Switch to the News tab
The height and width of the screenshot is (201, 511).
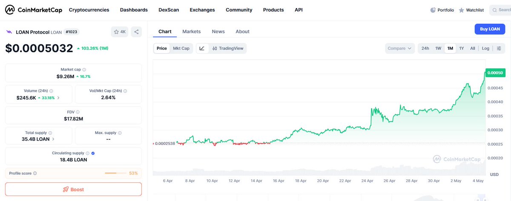tap(218, 31)
